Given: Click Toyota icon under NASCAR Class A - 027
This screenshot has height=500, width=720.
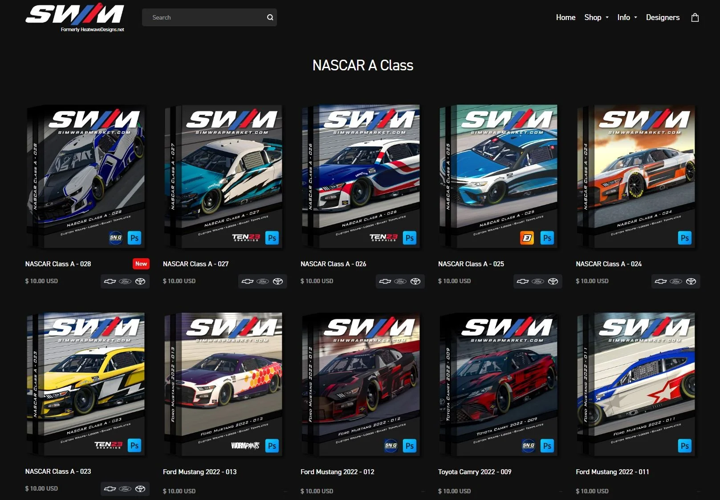Looking at the screenshot, I should click(x=278, y=281).
